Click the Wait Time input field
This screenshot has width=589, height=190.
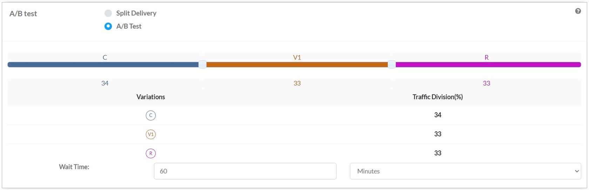[245, 171]
